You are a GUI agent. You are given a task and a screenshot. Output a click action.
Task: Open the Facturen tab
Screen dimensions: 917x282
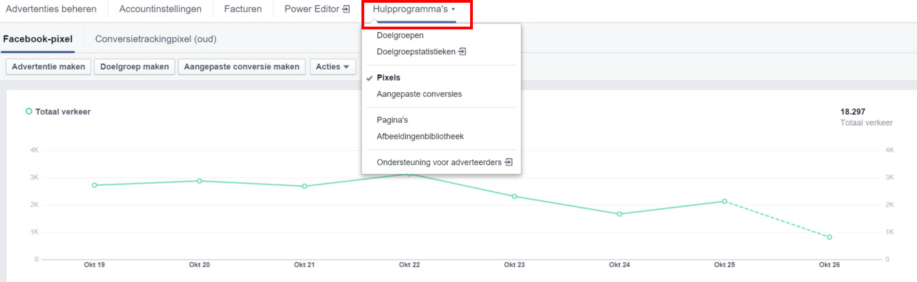pos(243,10)
